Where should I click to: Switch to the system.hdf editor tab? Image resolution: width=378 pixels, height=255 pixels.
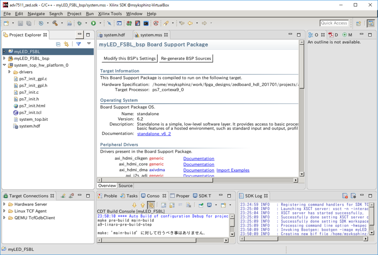click(114, 35)
